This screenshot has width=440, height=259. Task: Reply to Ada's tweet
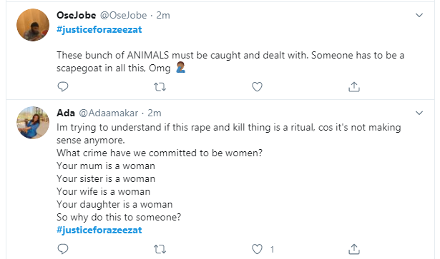point(63,248)
